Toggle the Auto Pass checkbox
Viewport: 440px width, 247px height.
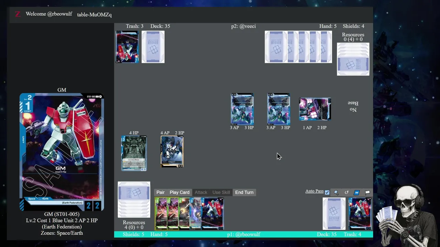pos(327,192)
